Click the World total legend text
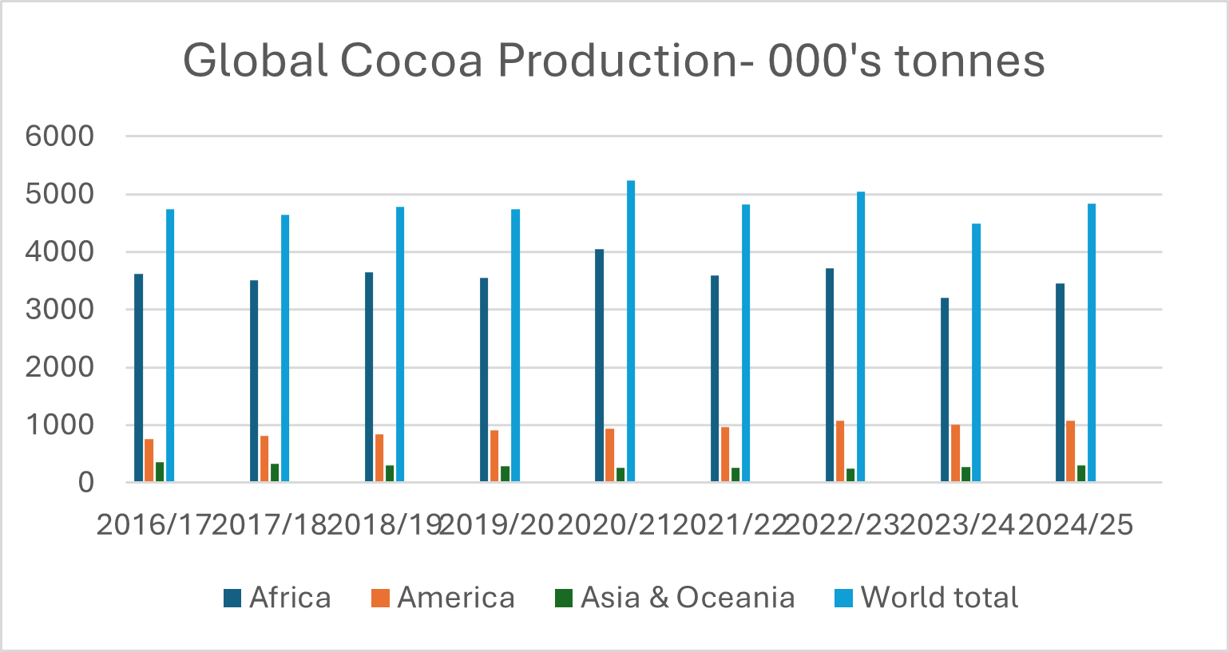The width and height of the screenshot is (1229, 652). pyautogui.click(x=940, y=597)
